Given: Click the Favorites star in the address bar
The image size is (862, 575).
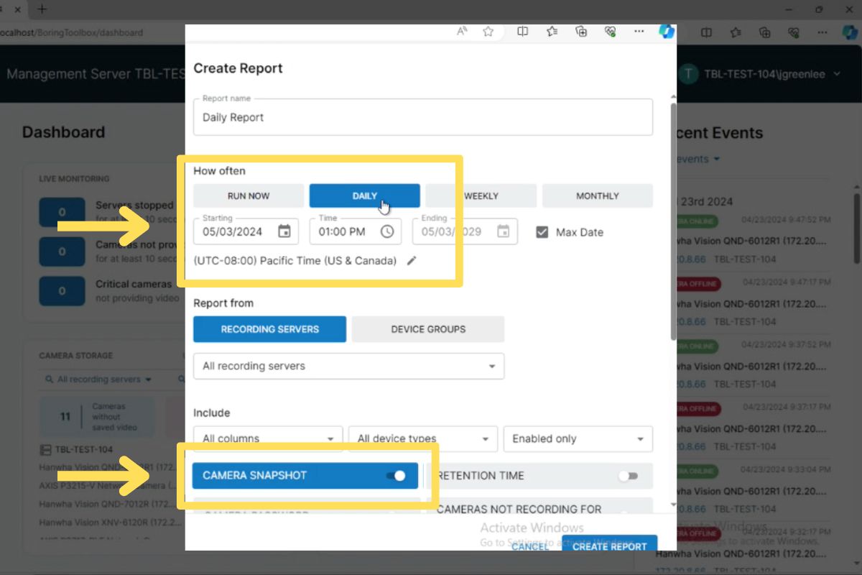Looking at the screenshot, I should pyautogui.click(x=488, y=32).
